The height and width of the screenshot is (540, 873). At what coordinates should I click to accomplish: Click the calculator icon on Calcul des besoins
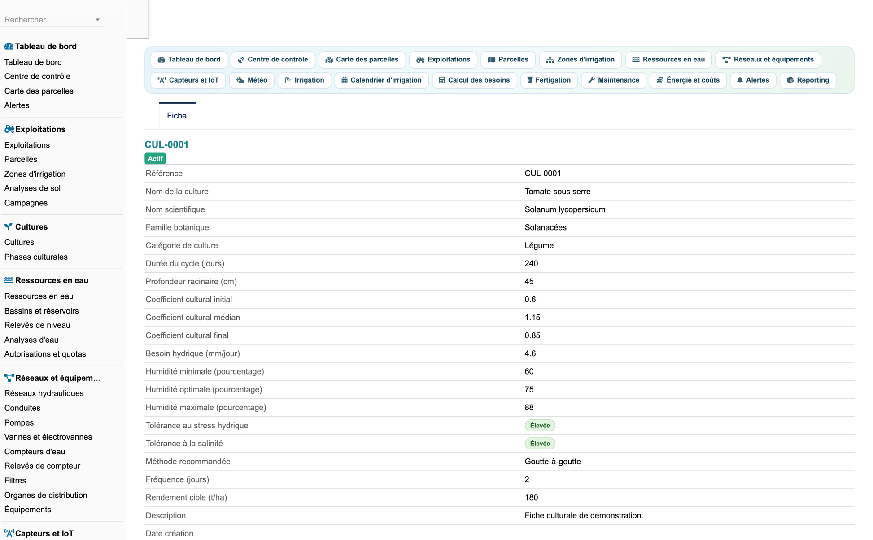[x=442, y=80]
